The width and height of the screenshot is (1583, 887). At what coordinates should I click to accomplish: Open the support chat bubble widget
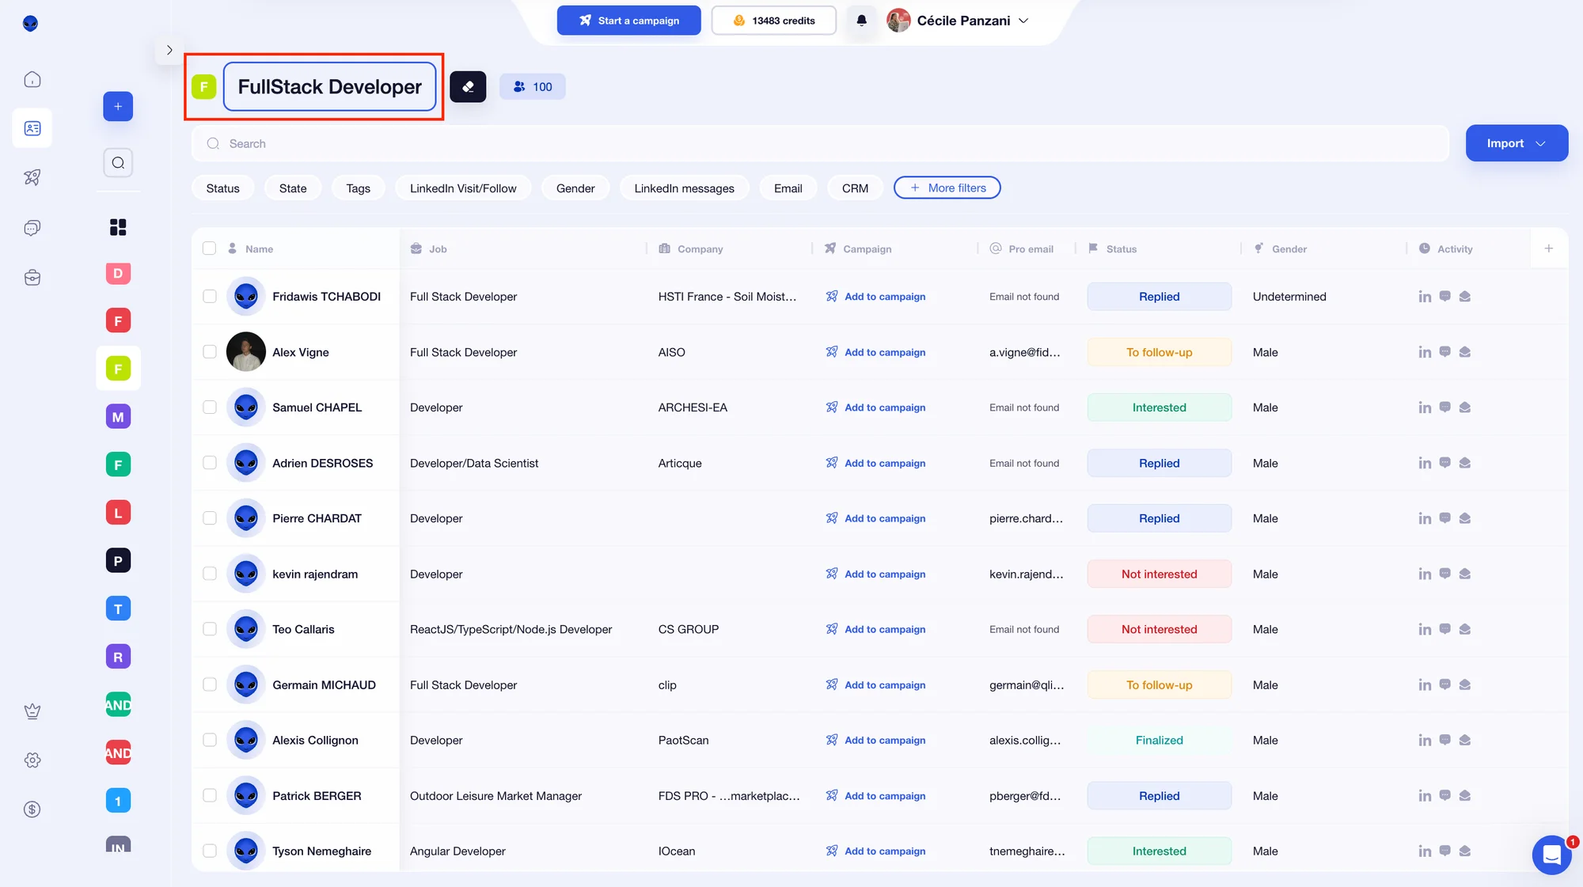[1551, 855]
